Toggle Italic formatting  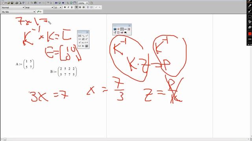pyautogui.click(x=68, y=7)
